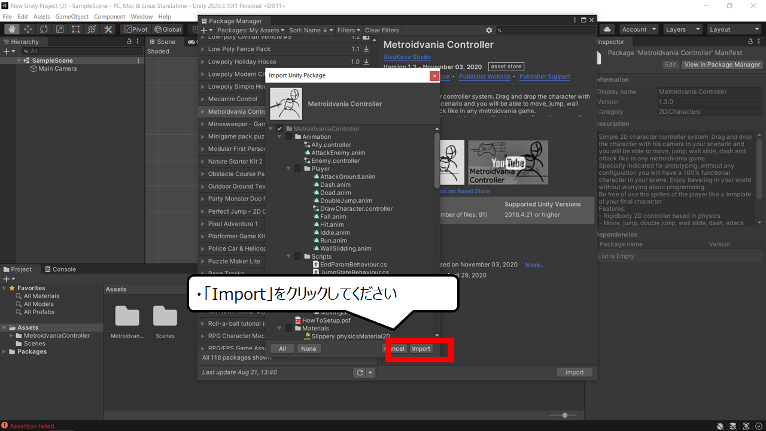
Task: Lock the Inspector panel
Action: pyautogui.click(x=749, y=42)
